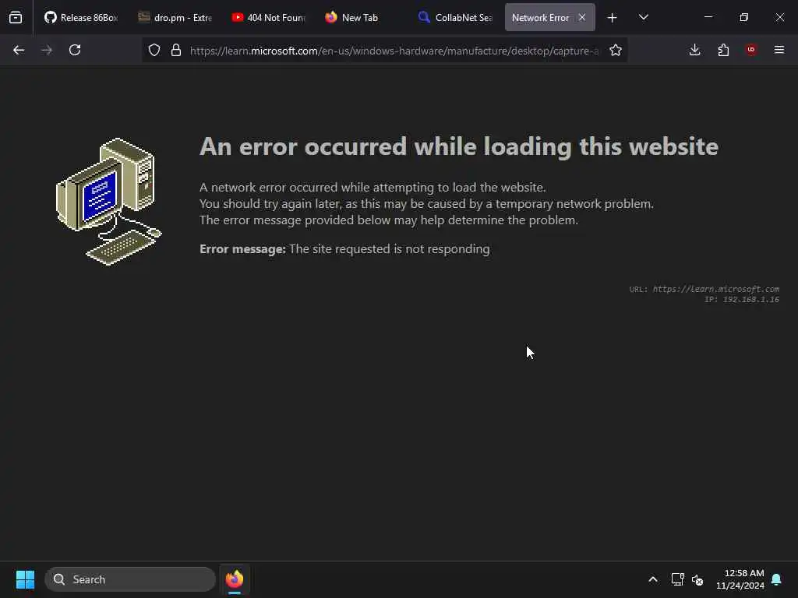Open the Firefox hamburger application menu
This screenshot has height=598, width=798.
click(x=779, y=50)
